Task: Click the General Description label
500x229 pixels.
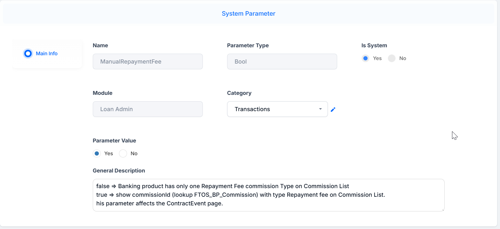Action: [x=119, y=171]
